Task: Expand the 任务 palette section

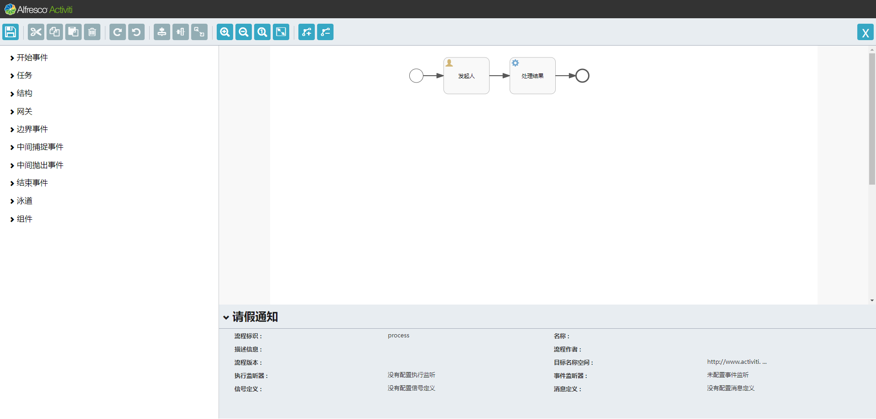Action: pos(25,75)
